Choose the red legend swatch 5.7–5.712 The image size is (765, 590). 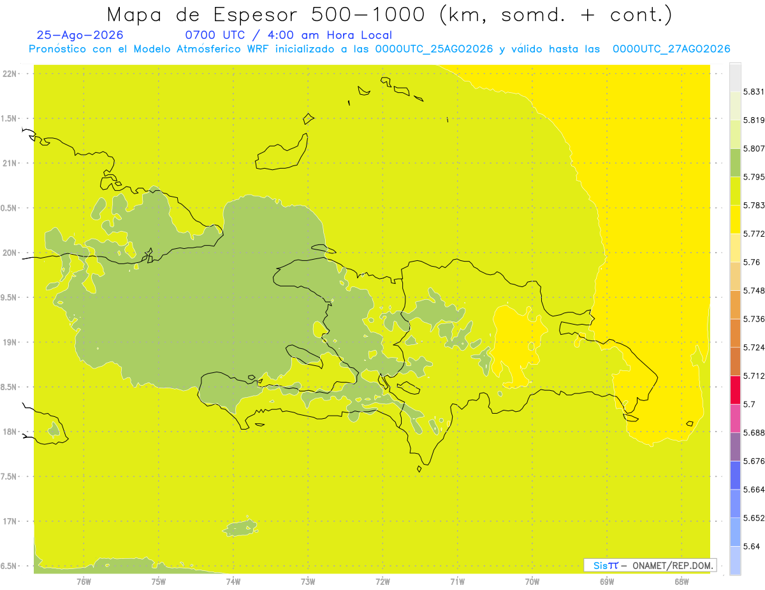735,390
